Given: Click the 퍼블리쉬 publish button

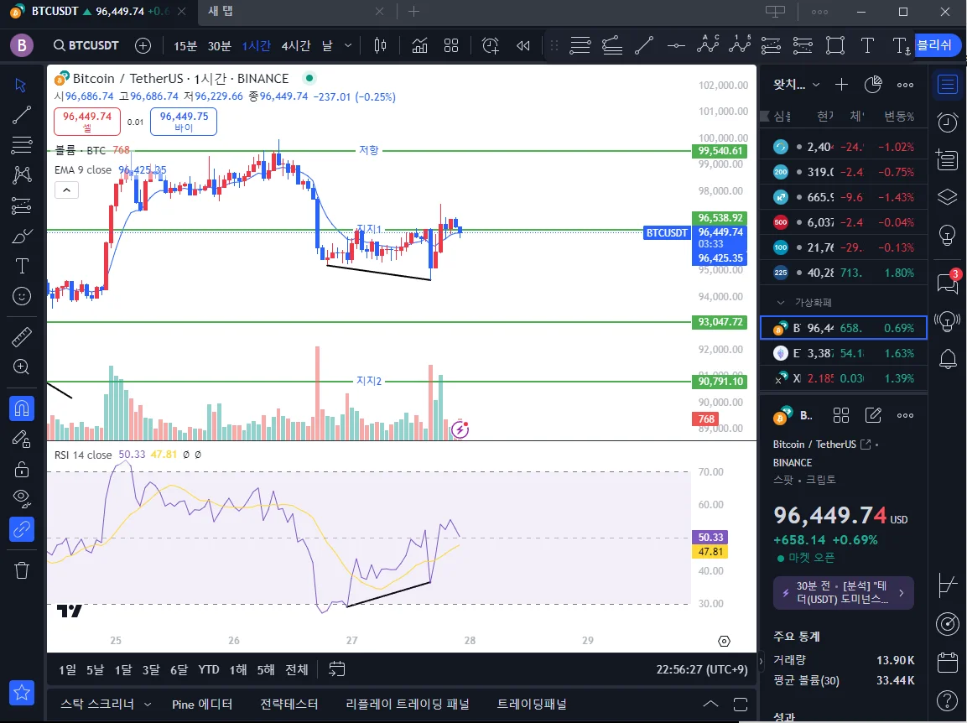Looking at the screenshot, I should [936, 45].
